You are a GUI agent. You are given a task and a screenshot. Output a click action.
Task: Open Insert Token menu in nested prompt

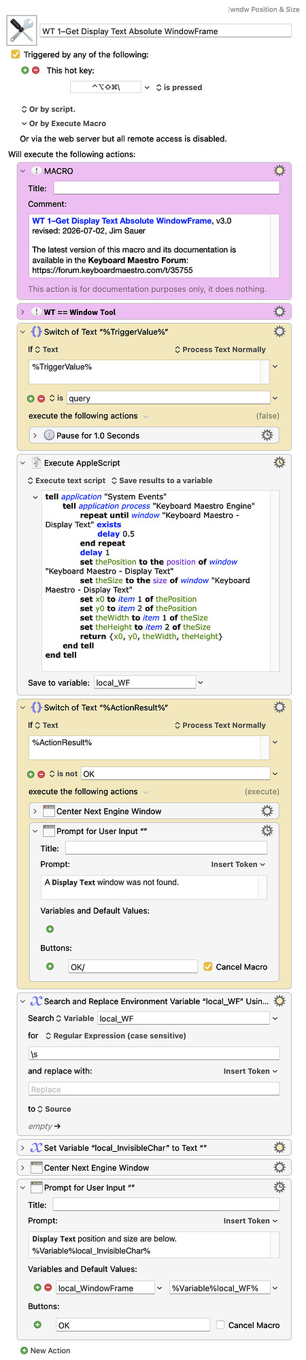pos(238,864)
